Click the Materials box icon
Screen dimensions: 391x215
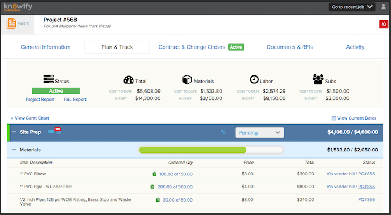coord(187,79)
